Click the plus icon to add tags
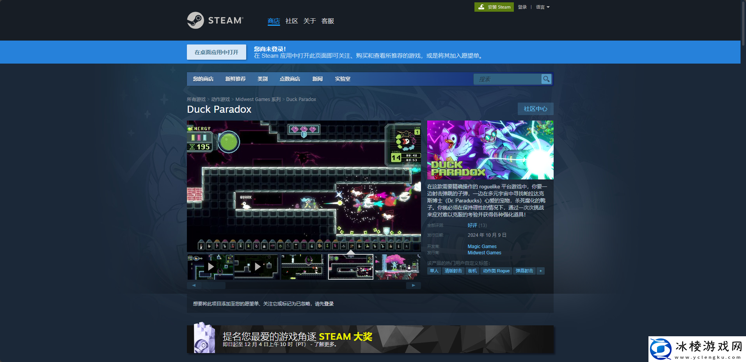746x362 pixels. click(540, 271)
